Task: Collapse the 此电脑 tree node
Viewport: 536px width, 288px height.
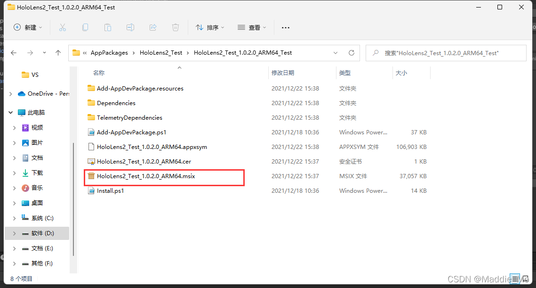Action: [x=11, y=112]
